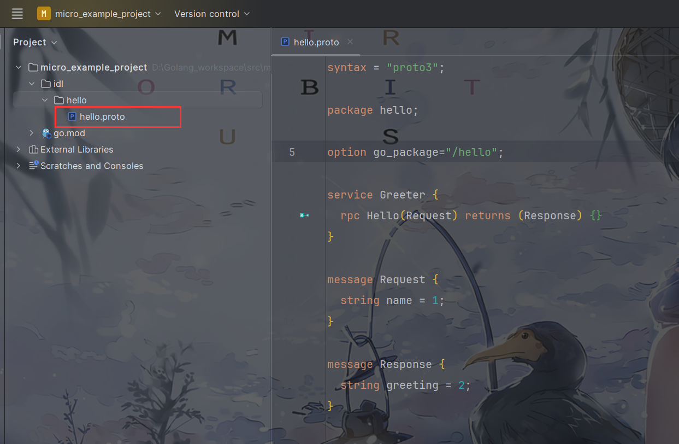Expand External Libraries node
Viewport: 679px width, 444px height.
(19, 149)
